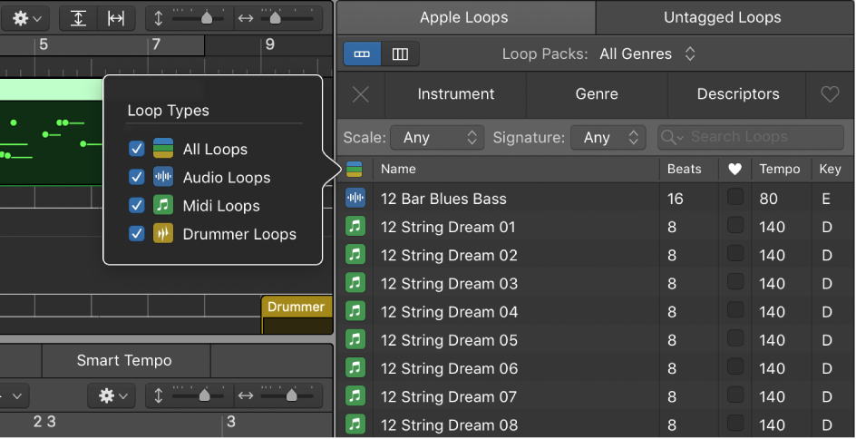Click the MIDI loop icon for 12 String Dream 02

355,255
